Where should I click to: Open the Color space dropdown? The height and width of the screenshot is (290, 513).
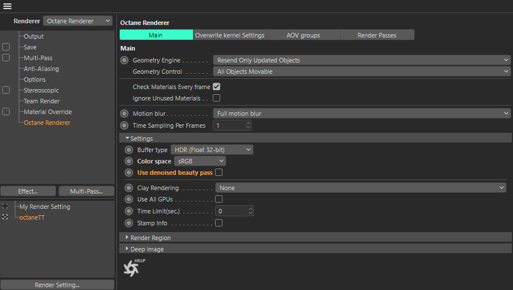[199, 161]
